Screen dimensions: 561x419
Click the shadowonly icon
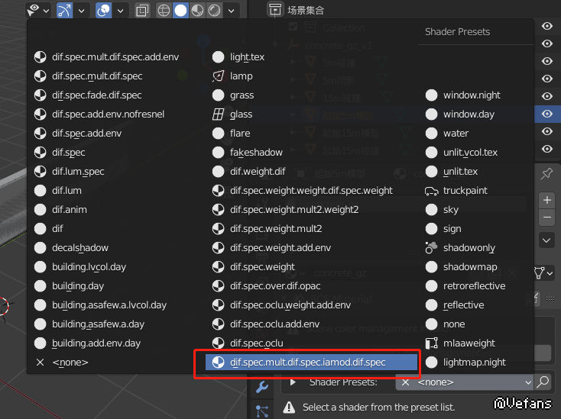[431, 247]
